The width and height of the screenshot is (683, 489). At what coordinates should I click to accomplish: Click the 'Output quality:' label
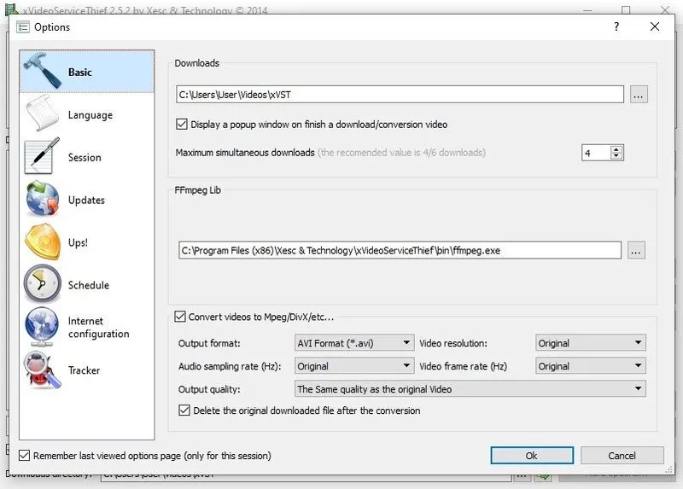pos(209,389)
